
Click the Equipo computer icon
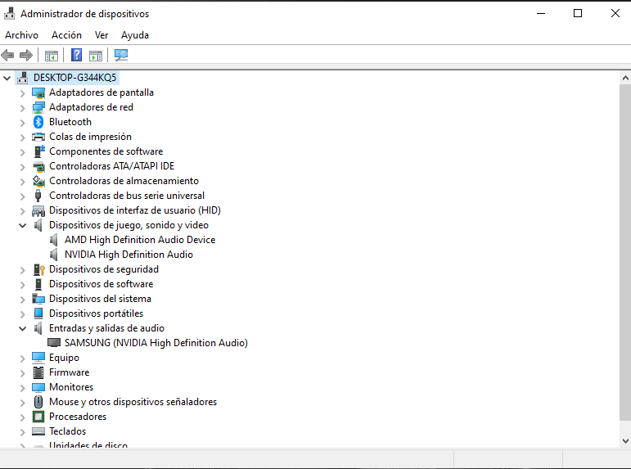tap(38, 358)
